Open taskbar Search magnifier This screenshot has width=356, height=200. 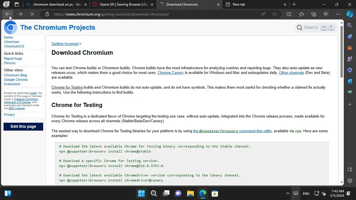(154, 193)
